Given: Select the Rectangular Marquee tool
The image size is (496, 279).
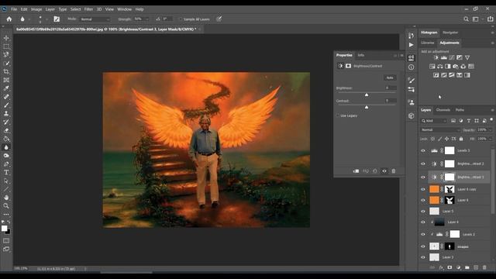Looking at the screenshot, I should (6, 46).
